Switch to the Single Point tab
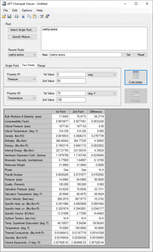Viewport: 153px width, 252px height. (x=12, y=66)
